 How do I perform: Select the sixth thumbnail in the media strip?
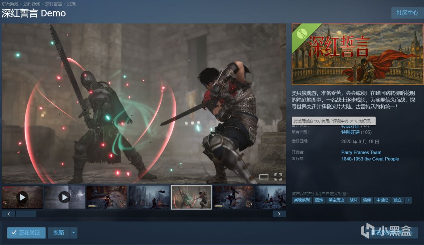pyautogui.click(x=233, y=197)
